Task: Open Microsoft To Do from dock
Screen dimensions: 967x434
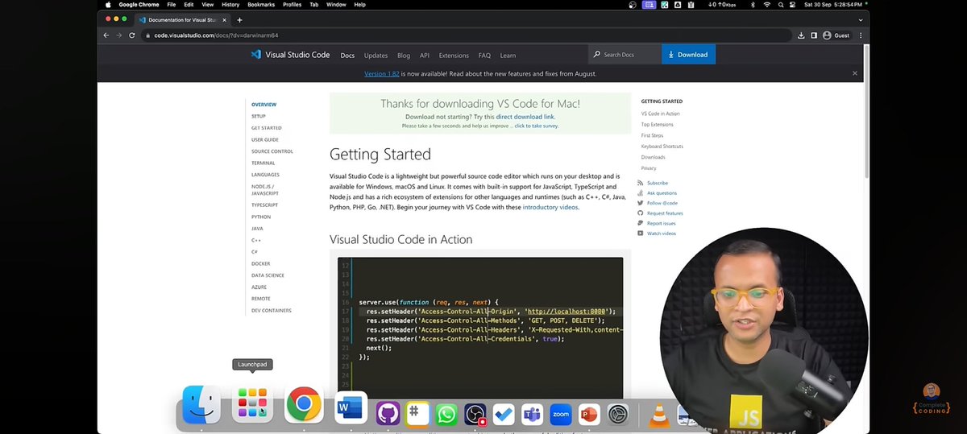Action: tap(504, 414)
